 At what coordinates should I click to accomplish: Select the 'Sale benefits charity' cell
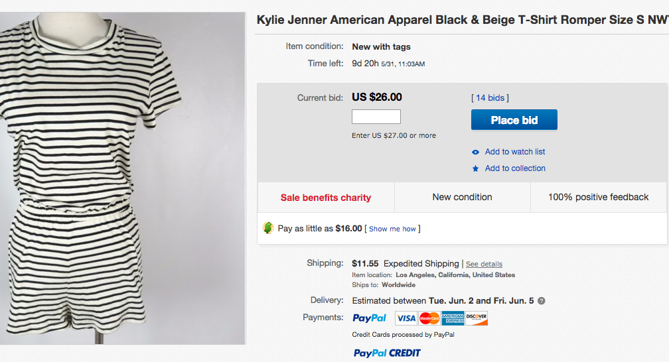click(x=326, y=198)
